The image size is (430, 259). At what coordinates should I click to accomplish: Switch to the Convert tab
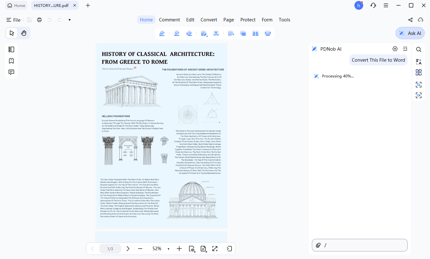pyautogui.click(x=209, y=20)
